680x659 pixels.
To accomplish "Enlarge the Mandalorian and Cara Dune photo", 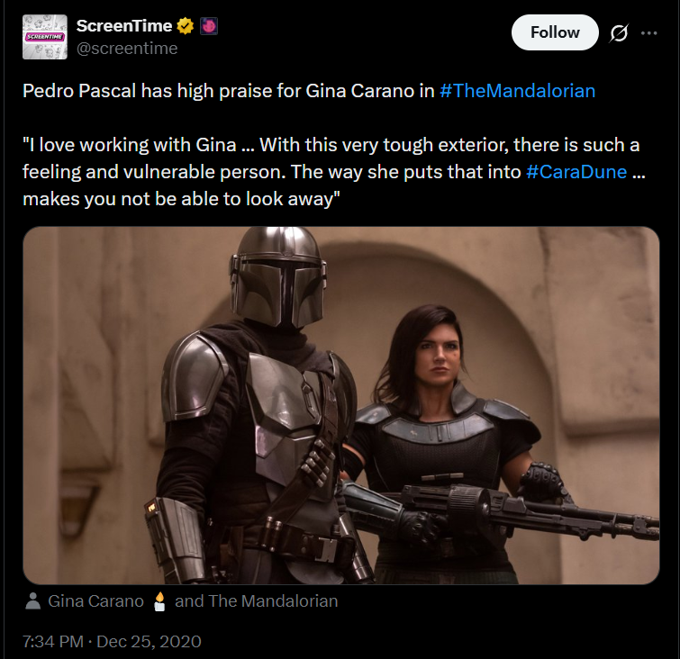I will pyautogui.click(x=341, y=405).
